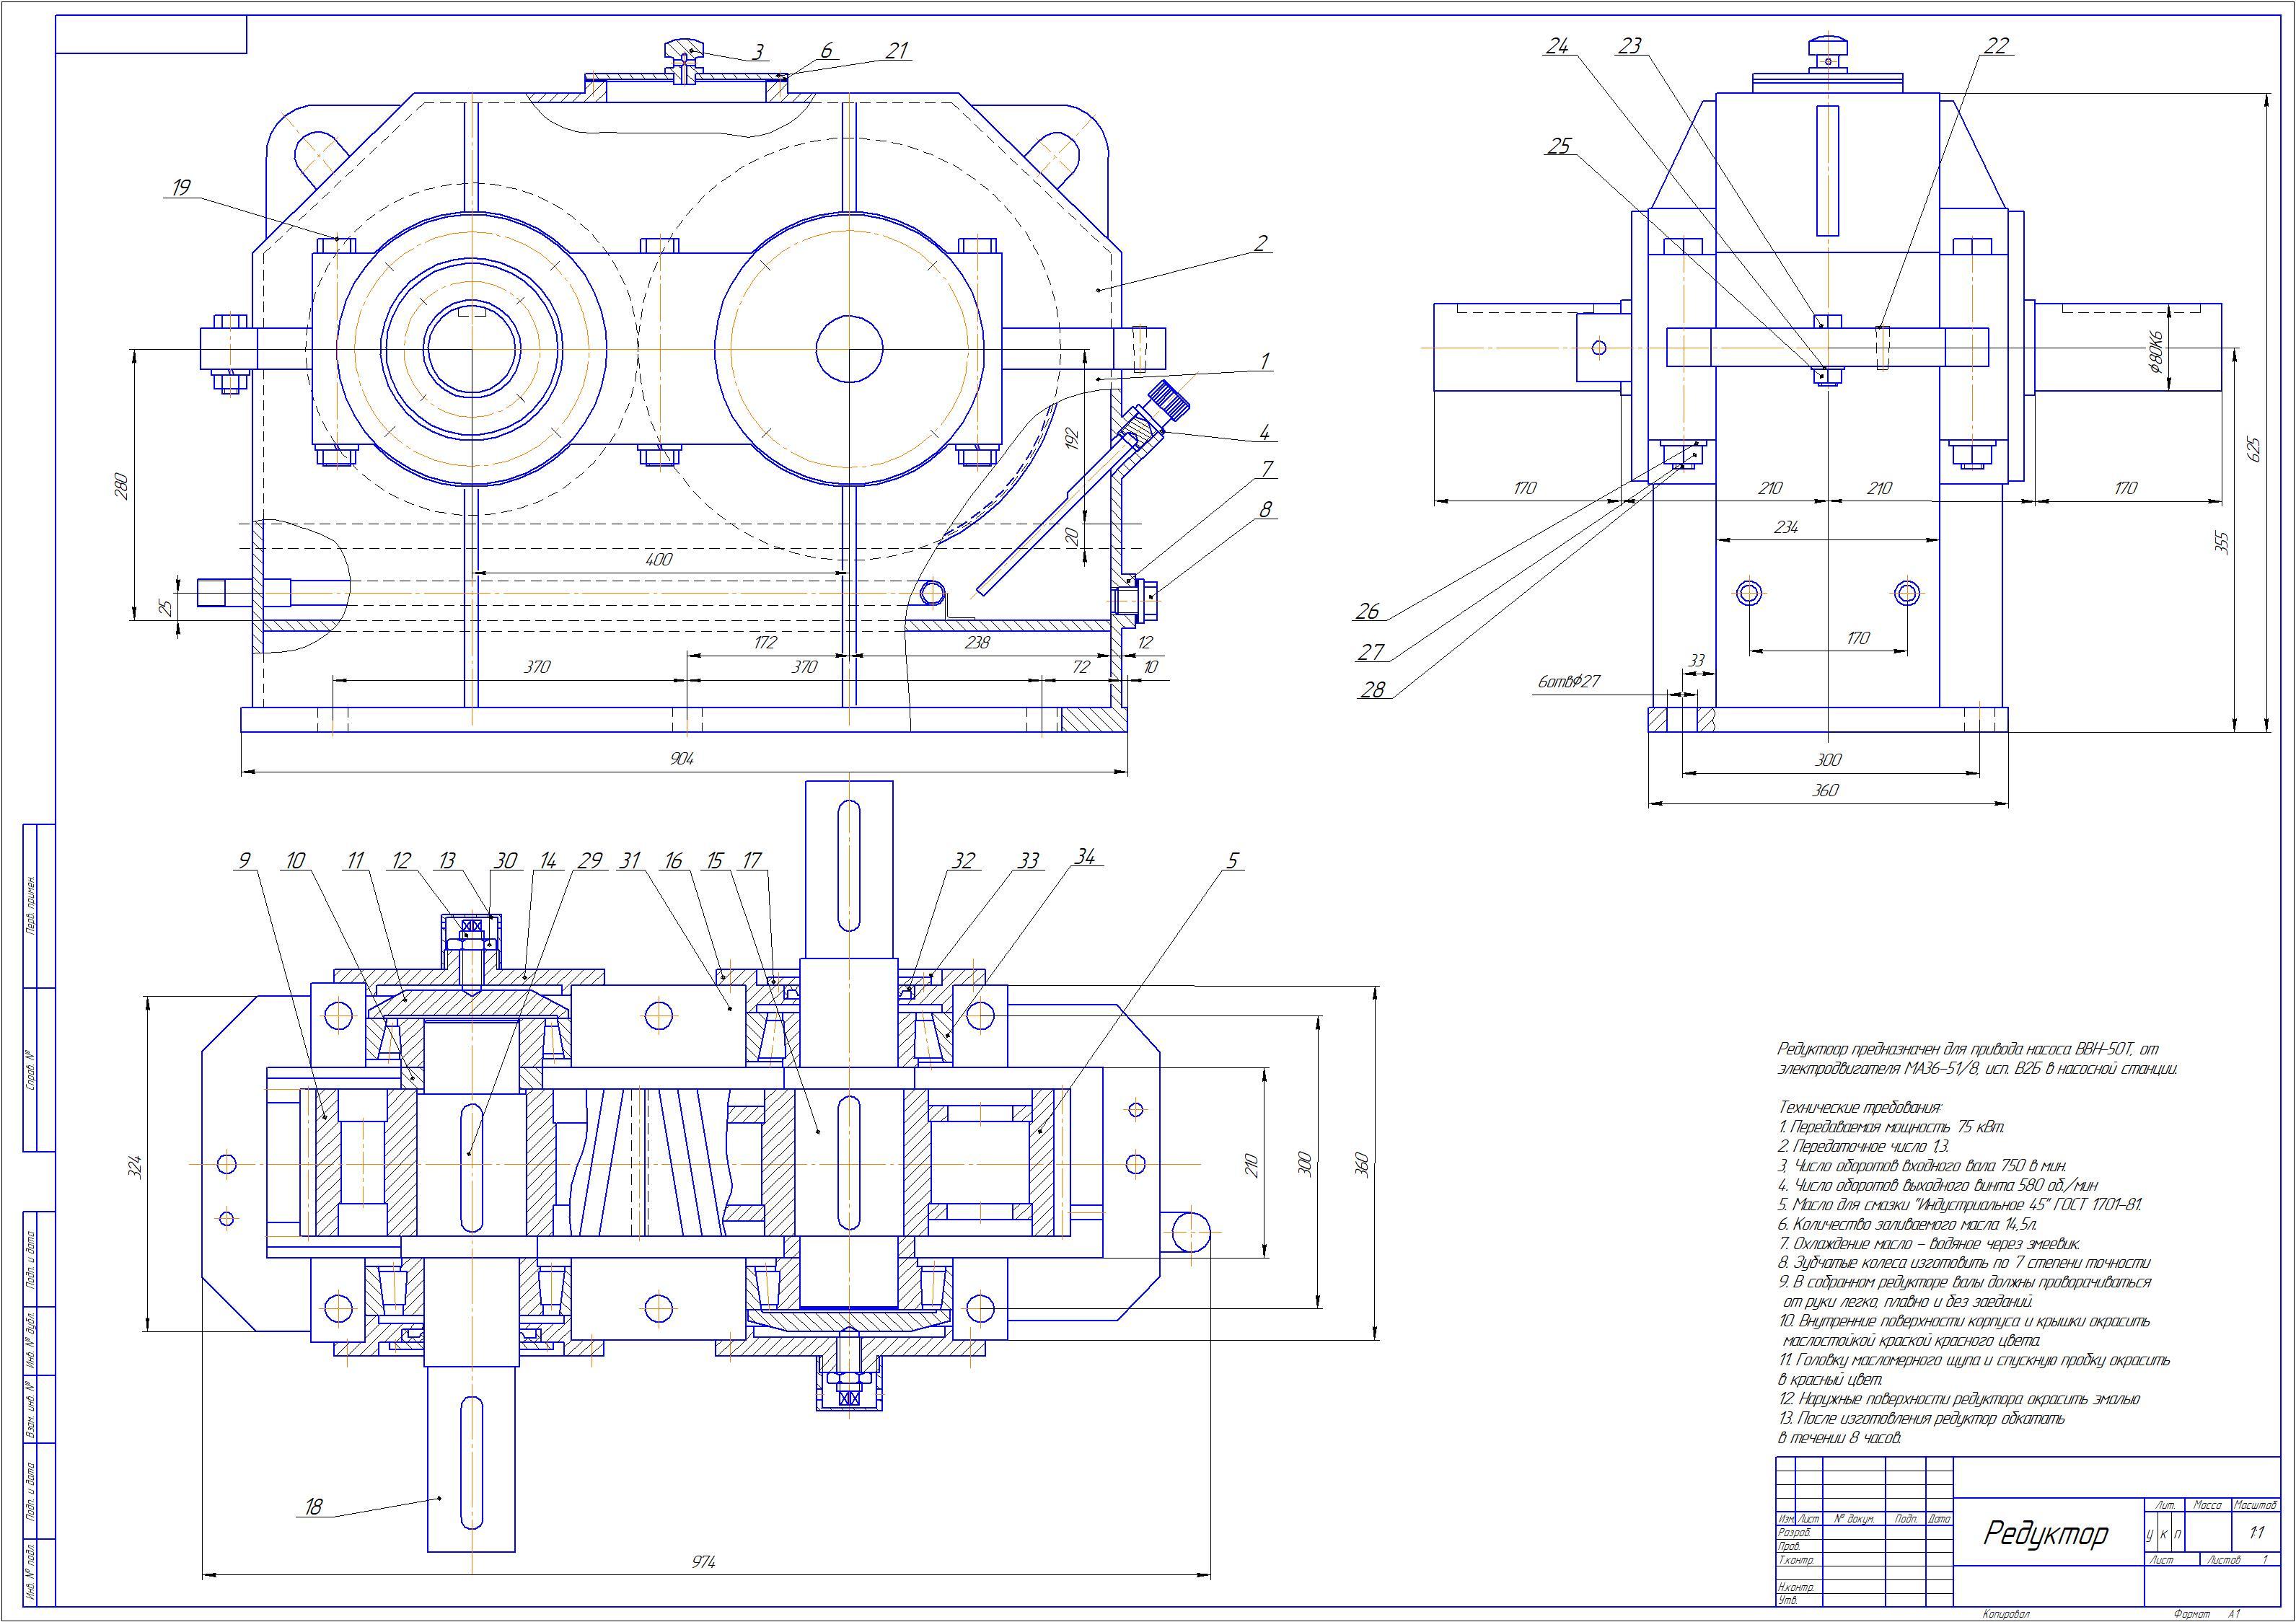Screen dimensions: 2296x1622
Task: Select the 625 height dimension on side view
Action: pyautogui.click(x=2253, y=446)
